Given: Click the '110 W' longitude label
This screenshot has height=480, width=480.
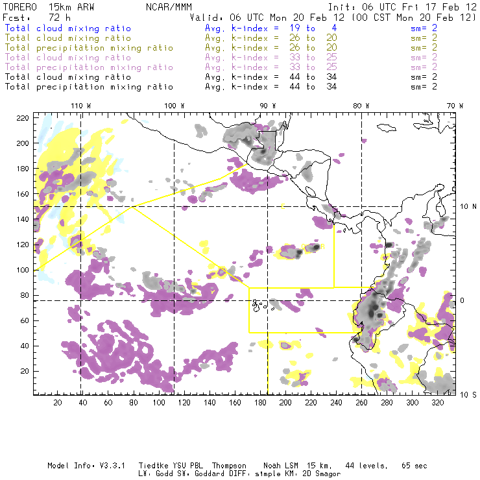Looking at the screenshot, I should coord(81,106).
